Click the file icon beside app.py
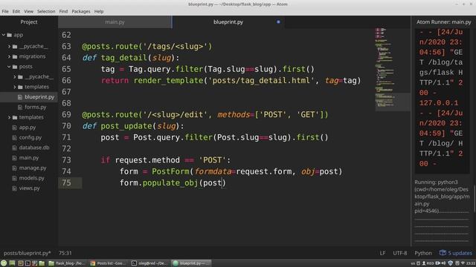The image size is (476, 267). 14,127
